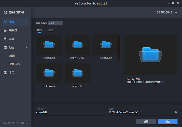Click the Cocos Creator logo
This screenshot has width=182, height=127.
tap(14, 12)
